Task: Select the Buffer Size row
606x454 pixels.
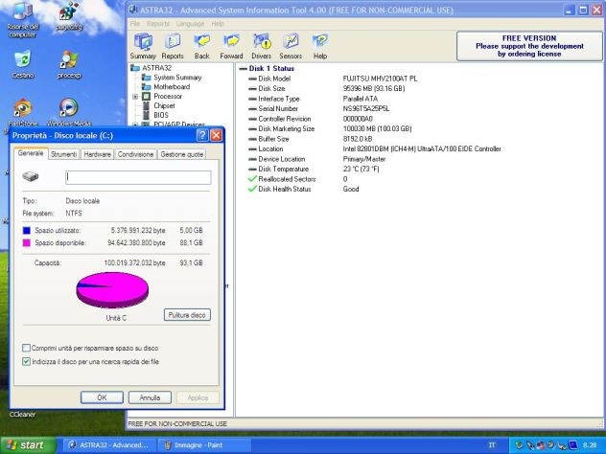Action: [x=311, y=139]
